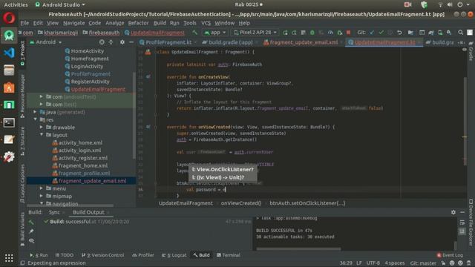Click the Debug app bug icon
The image size is (475, 267).
coord(312,33)
